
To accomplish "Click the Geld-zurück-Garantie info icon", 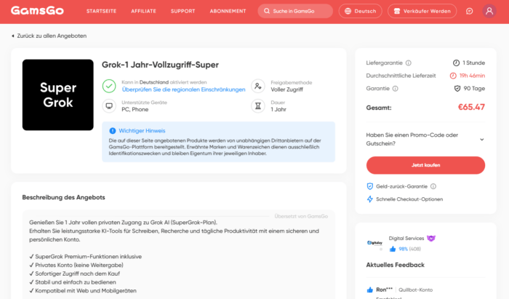I will click(433, 186).
